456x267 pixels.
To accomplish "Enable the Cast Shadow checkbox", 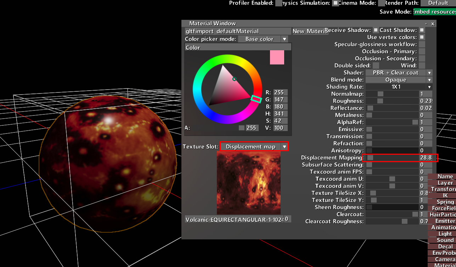I will (x=422, y=30).
